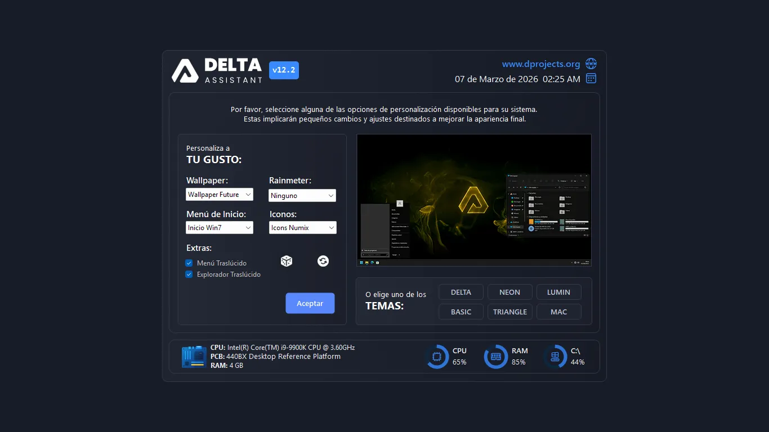Click the RAM 85% usage value
The width and height of the screenshot is (769, 432).
point(518,362)
